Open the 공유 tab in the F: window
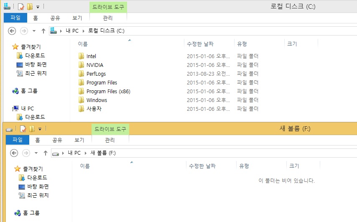The height and width of the screenshot is (222, 357). 57,140
